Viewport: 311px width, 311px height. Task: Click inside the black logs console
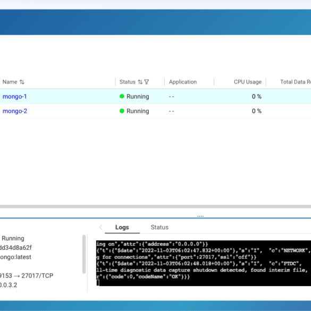tap(204, 263)
